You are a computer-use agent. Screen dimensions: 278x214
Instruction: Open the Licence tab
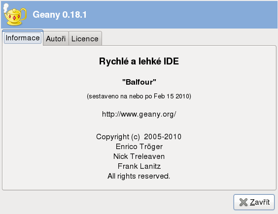coord(85,39)
